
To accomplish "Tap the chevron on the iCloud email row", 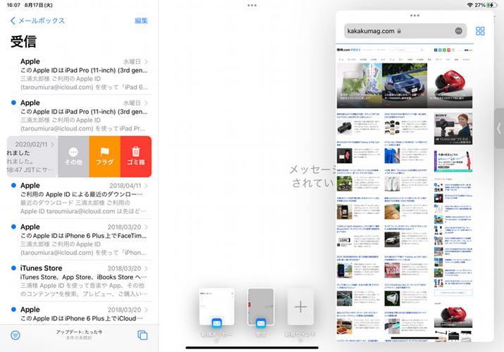I will coord(146,310).
